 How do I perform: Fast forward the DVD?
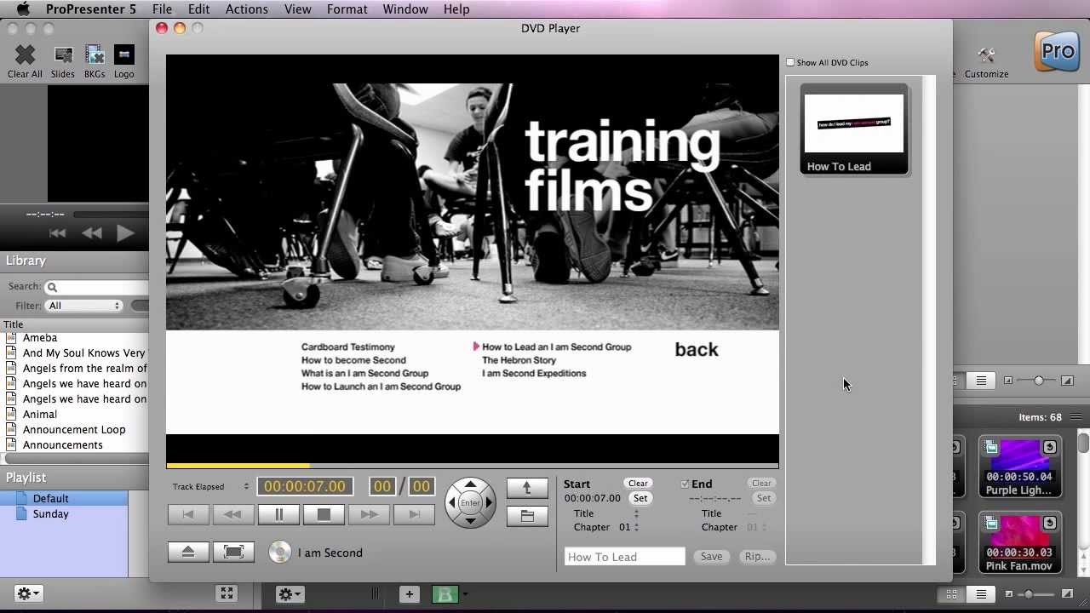369,514
